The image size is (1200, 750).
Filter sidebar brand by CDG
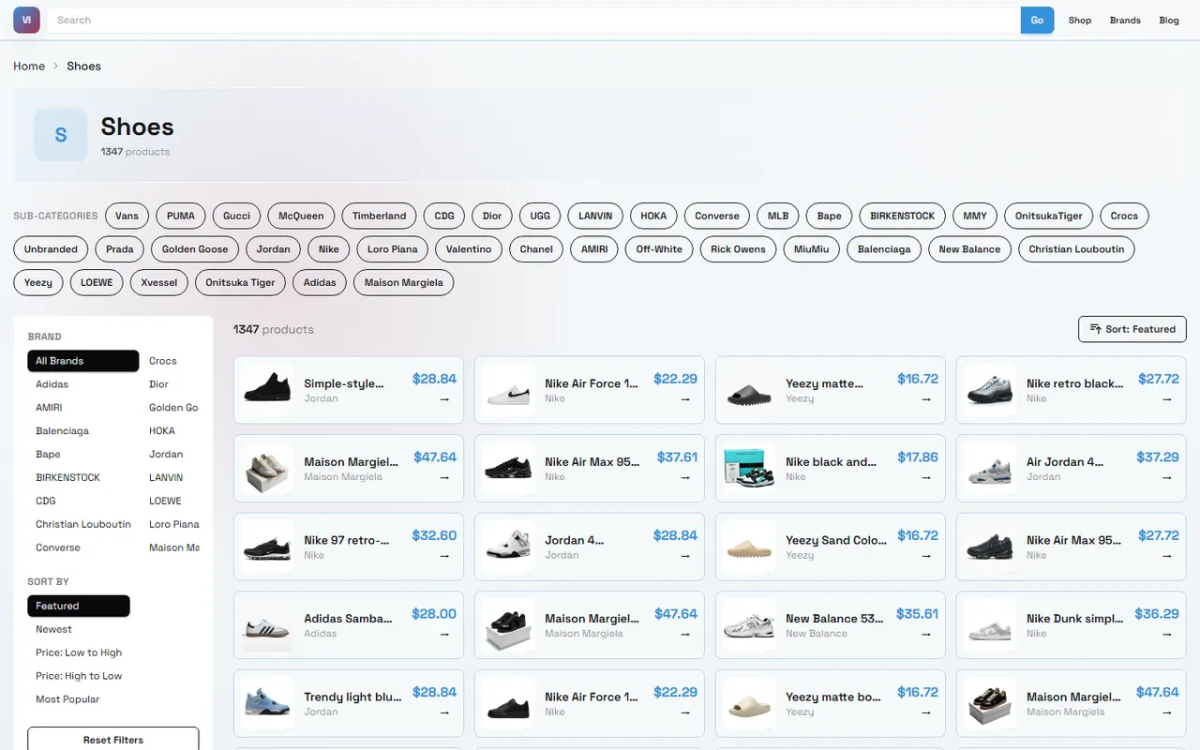(x=83, y=501)
